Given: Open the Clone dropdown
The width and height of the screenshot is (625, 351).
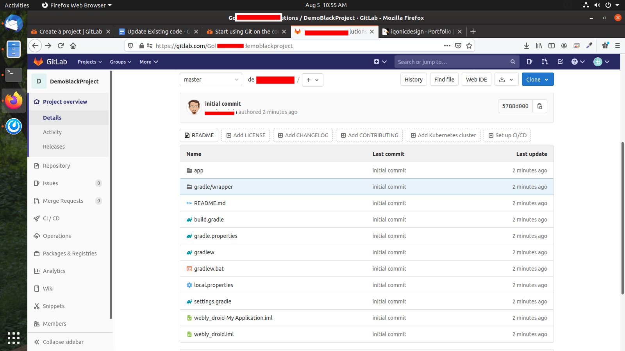Looking at the screenshot, I should [537, 80].
